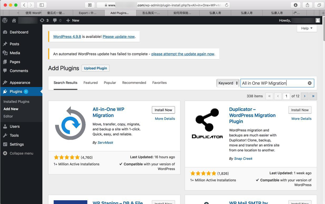Open the Safari downloads icon
The image size is (325, 204).
pyautogui.click(x=296, y=5)
